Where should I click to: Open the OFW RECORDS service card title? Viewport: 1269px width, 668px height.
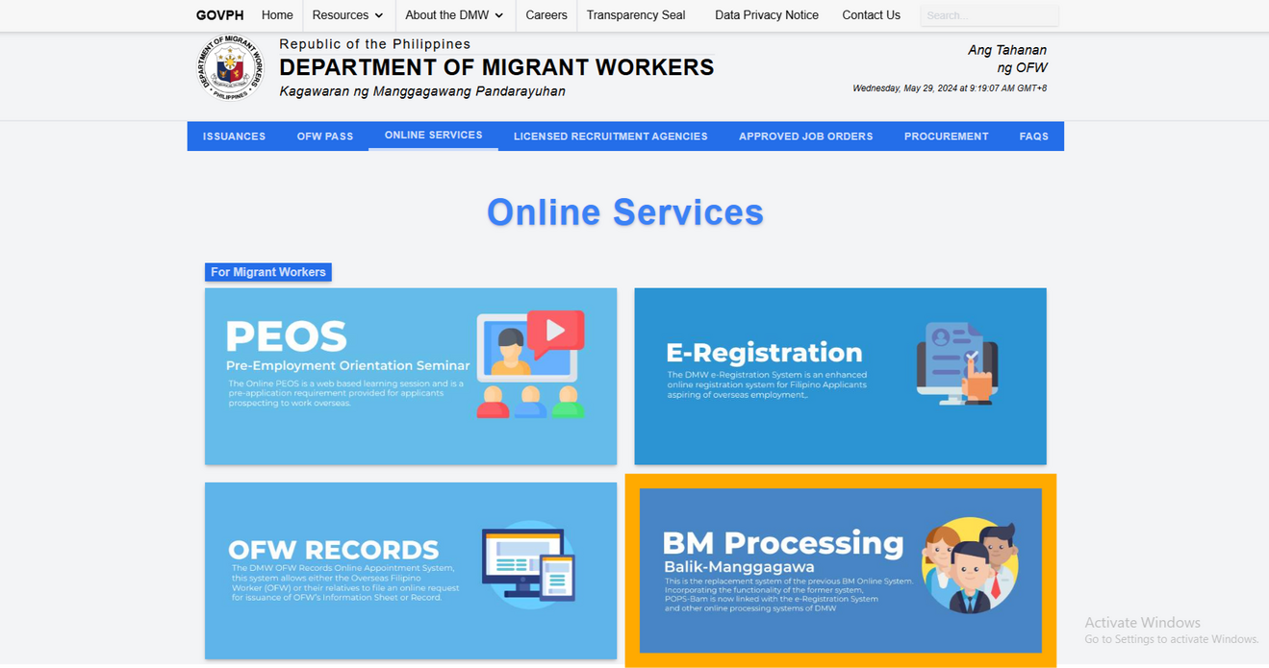pyautogui.click(x=333, y=550)
